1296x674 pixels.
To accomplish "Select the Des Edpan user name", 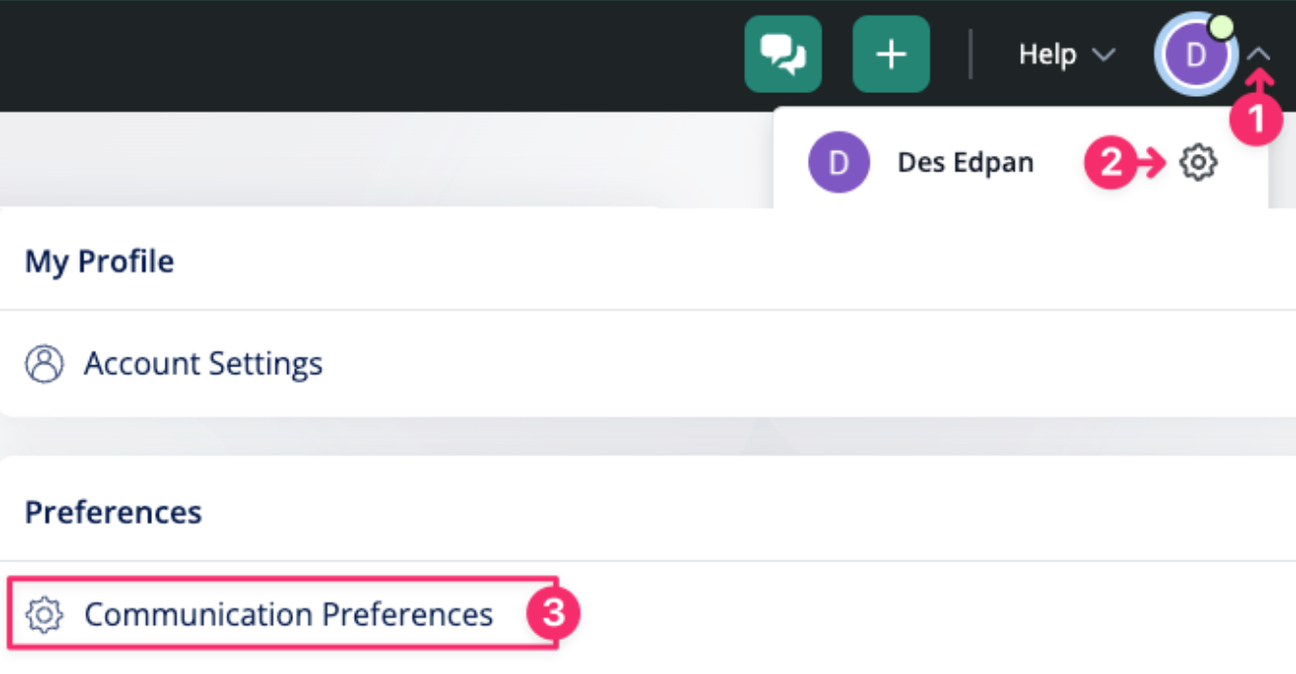I will click(x=965, y=163).
